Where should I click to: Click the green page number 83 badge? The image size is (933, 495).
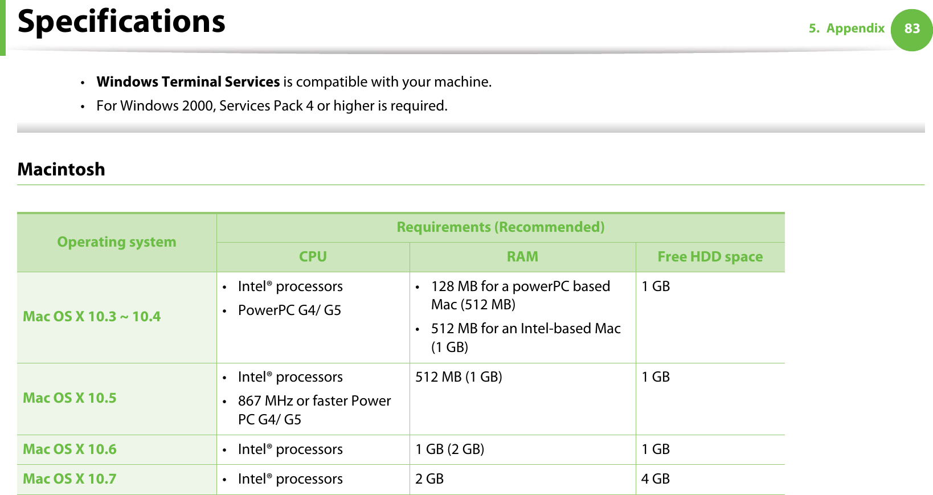pos(911,29)
